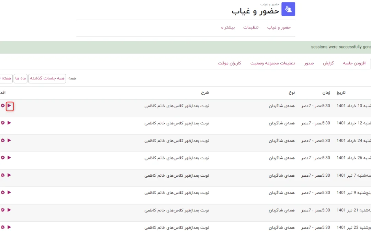Filter by همه جلسات گذشته button
The width and height of the screenshot is (371, 232).
[x=47, y=78]
